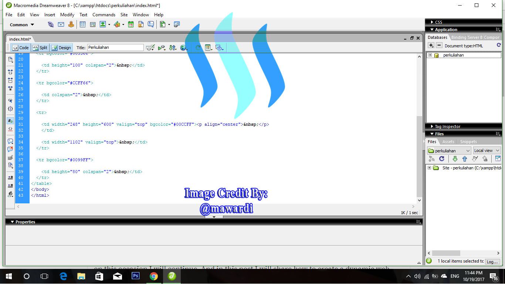Click the Title input field
The width and height of the screenshot is (505, 284).
(x=115, y=47)
